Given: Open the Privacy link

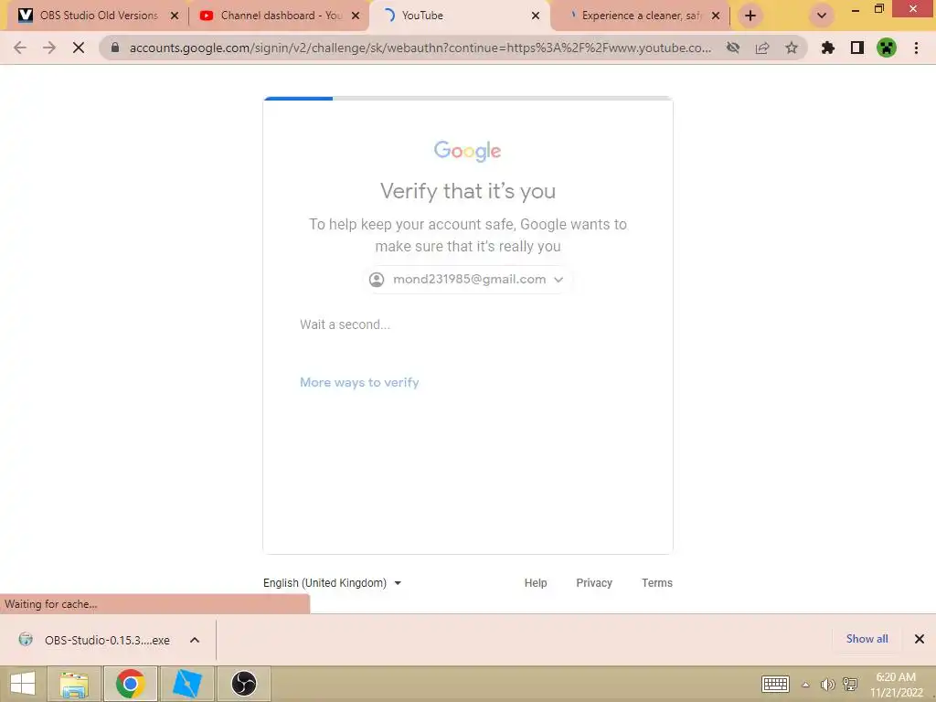Looking at the screenshot, I should click(594, 582).
